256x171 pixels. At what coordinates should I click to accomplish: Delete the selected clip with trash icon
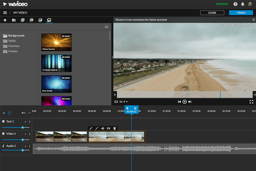115,129
